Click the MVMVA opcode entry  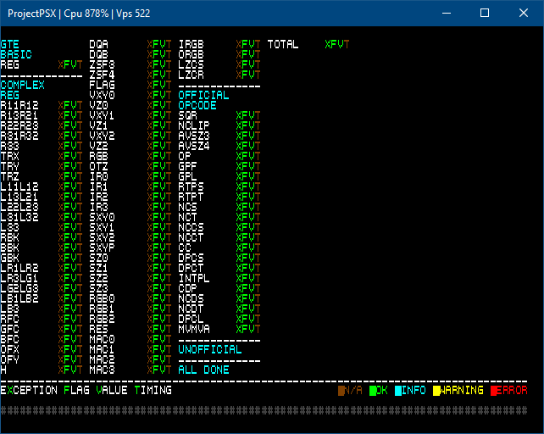(194, 329)
